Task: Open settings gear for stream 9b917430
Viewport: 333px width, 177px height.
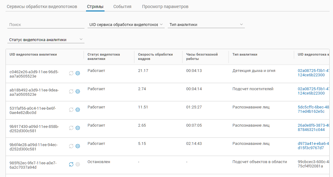Action: coord(78,128)
